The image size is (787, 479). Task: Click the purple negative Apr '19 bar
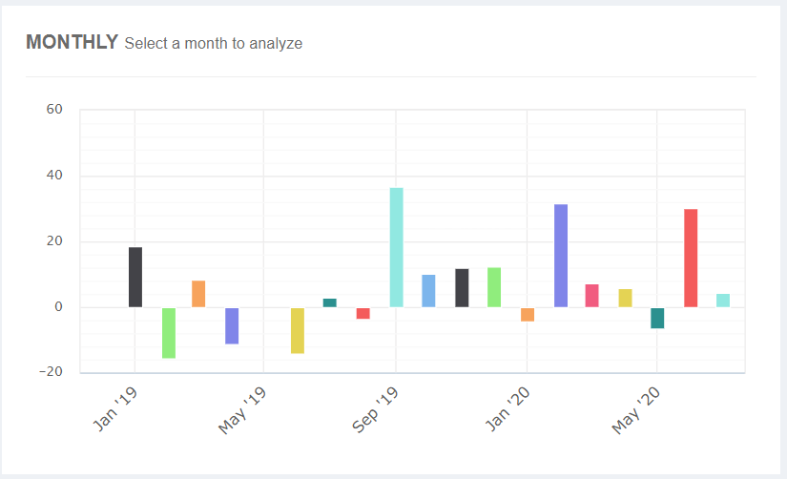[x=232, y=325]
